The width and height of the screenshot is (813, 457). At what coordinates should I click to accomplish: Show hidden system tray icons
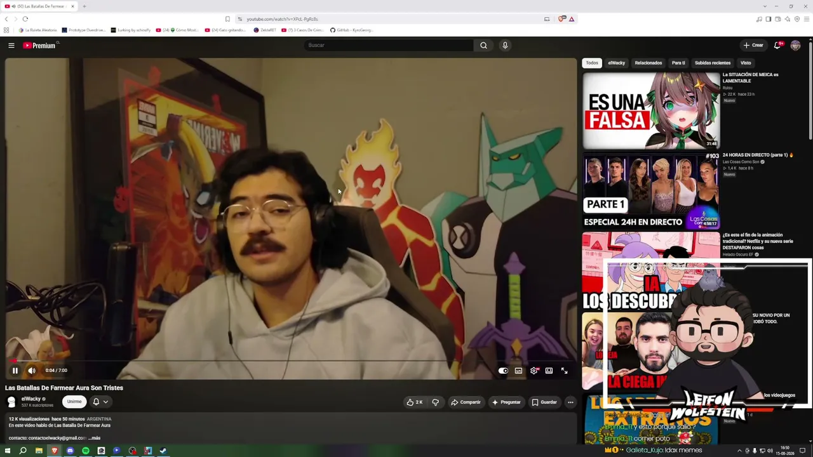pos(739,451)
